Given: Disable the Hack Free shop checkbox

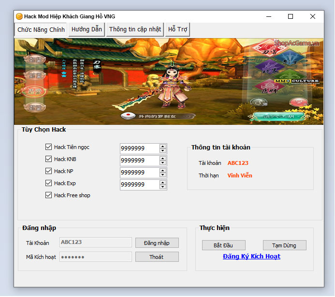Looking at the screenshot, I should [48, 195].
